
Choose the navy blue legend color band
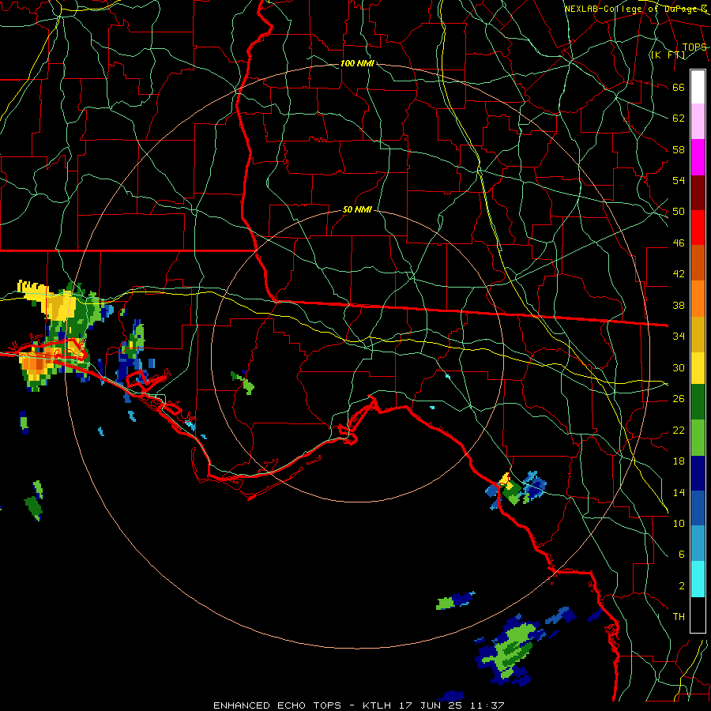(698, 473)
